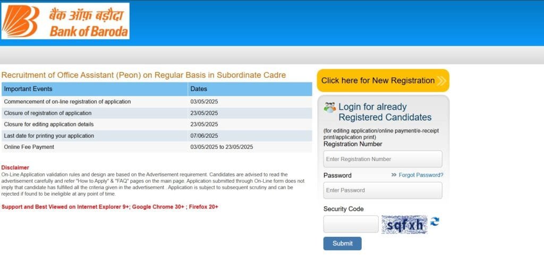Click the registered candidates people icon
Viewport: 544px width, 274px height.
coord(330,107)
